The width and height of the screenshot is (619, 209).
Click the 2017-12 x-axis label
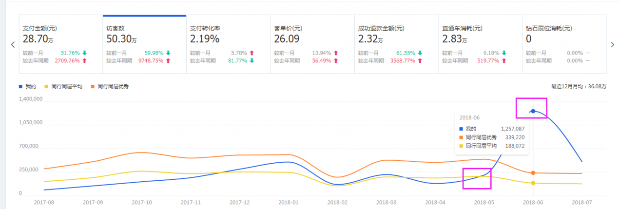pyautogui.click(x=239, y=202)
